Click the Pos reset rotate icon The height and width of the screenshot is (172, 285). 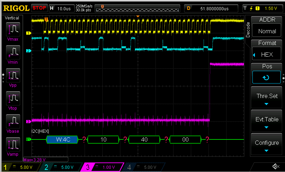click(266, 77)
